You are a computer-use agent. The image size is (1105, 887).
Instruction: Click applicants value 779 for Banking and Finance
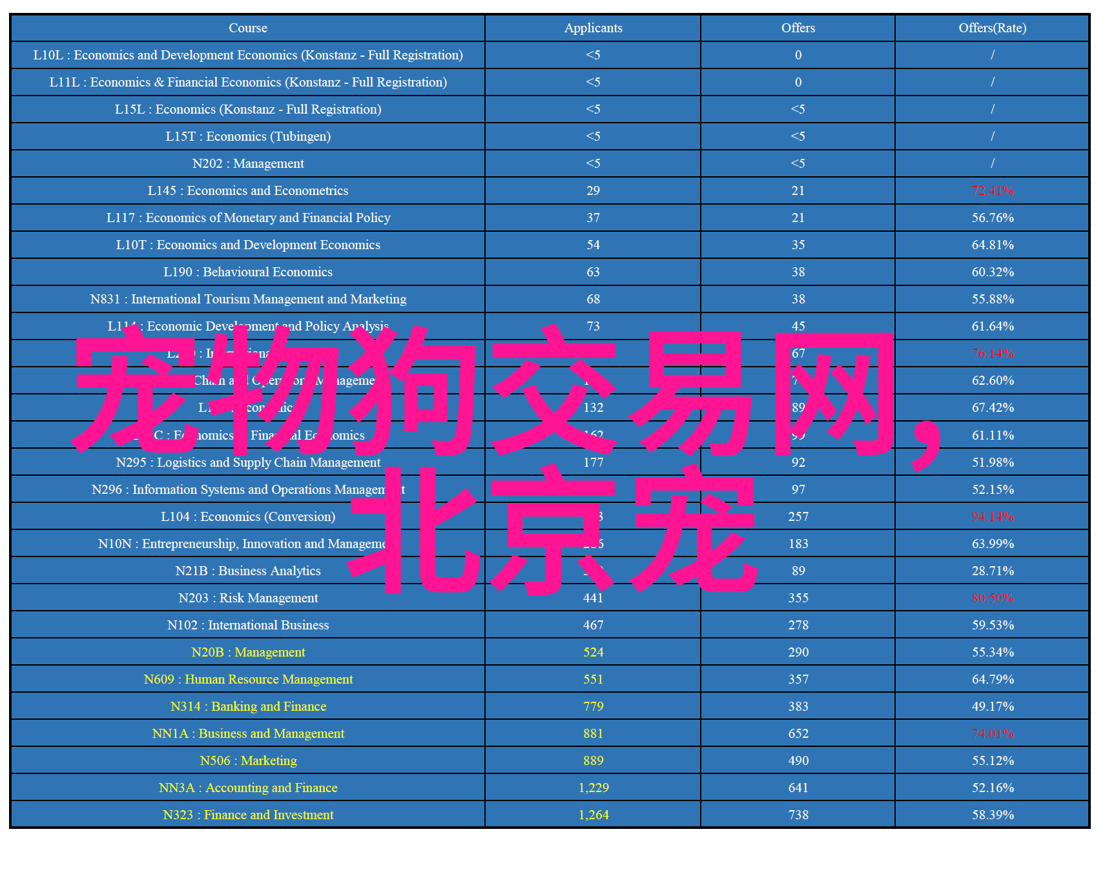[x=593, y=706]
